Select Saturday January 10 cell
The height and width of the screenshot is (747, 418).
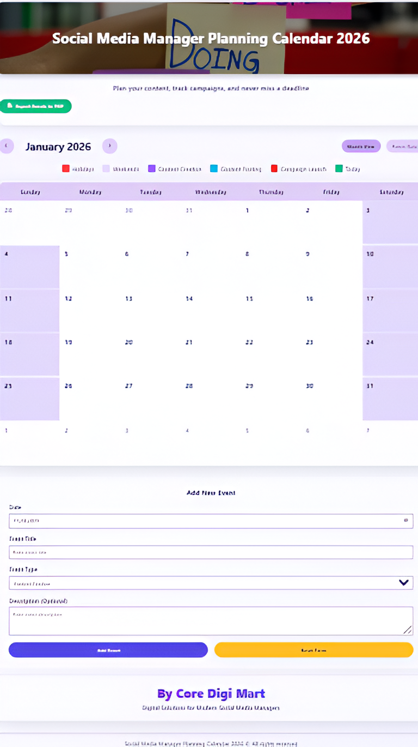click(x=390, y=267)
